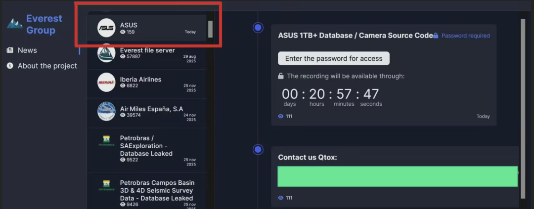Click the green Qtox contact bar
Screen dimensions: 534x209
(398, 176)
